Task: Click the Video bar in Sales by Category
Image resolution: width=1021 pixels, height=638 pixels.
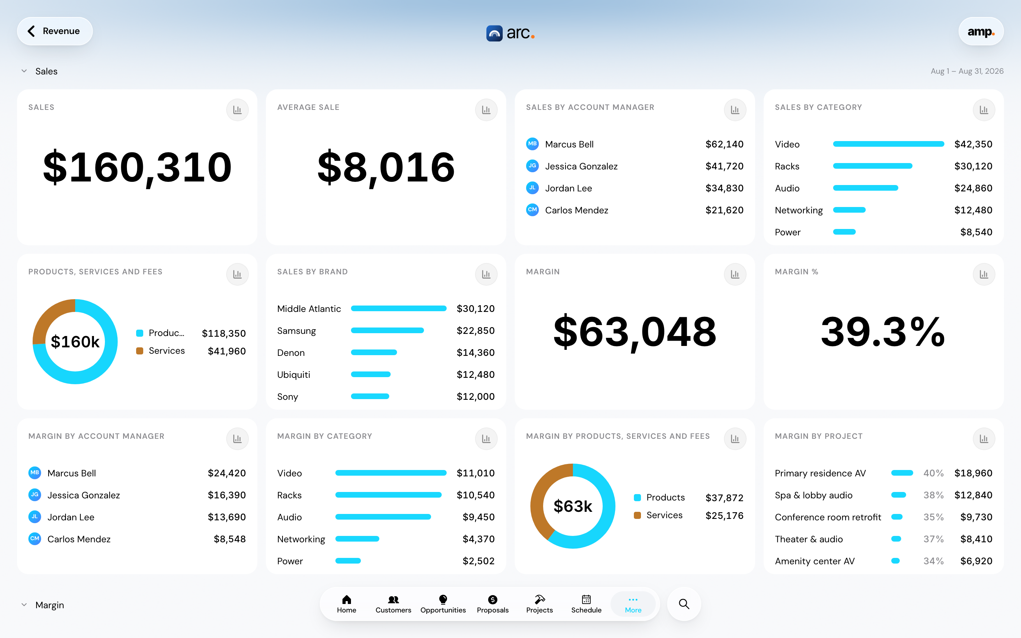Action: 888,144
